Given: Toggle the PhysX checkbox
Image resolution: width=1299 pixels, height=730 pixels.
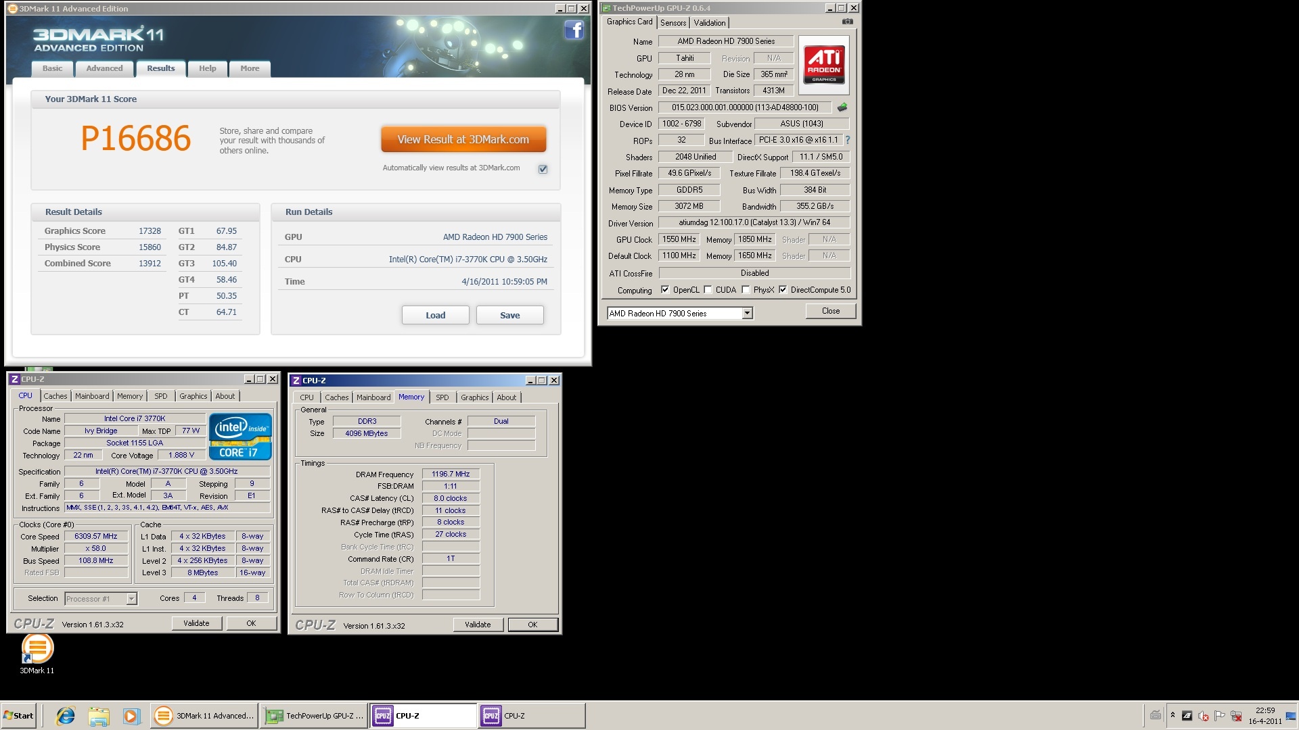Looking at the screenshot, I should pyautogui.click(x=746, y=290).
